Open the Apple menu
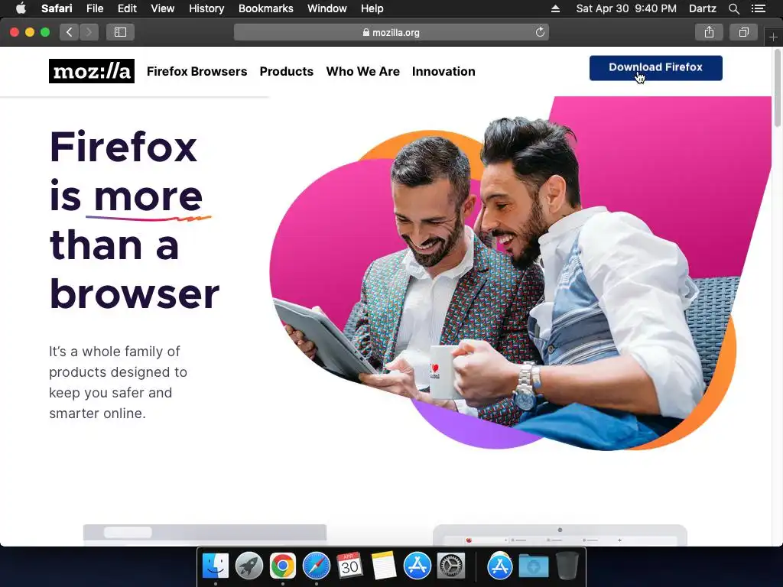This screenshot has height=587, width=783. (21, 8)
